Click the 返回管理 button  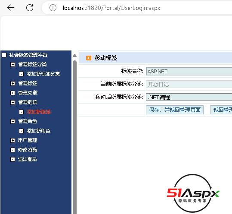click(x=221, y=110)
